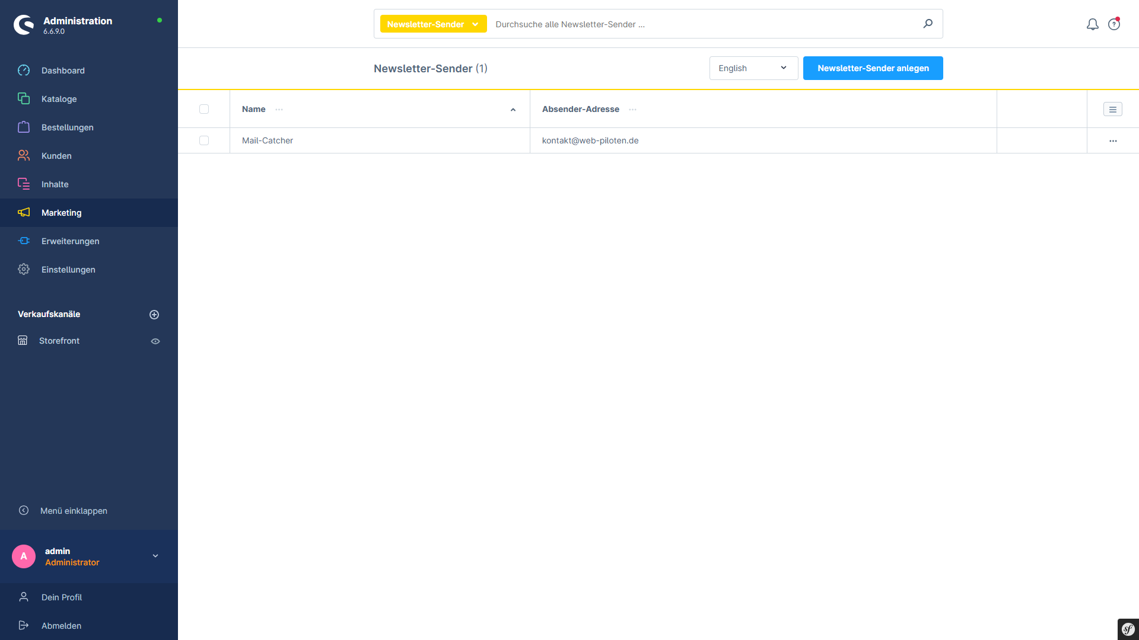Expand the admin user menu chevron
Image resolution: width=1139 pixels, height=640 pixels.
155,556
